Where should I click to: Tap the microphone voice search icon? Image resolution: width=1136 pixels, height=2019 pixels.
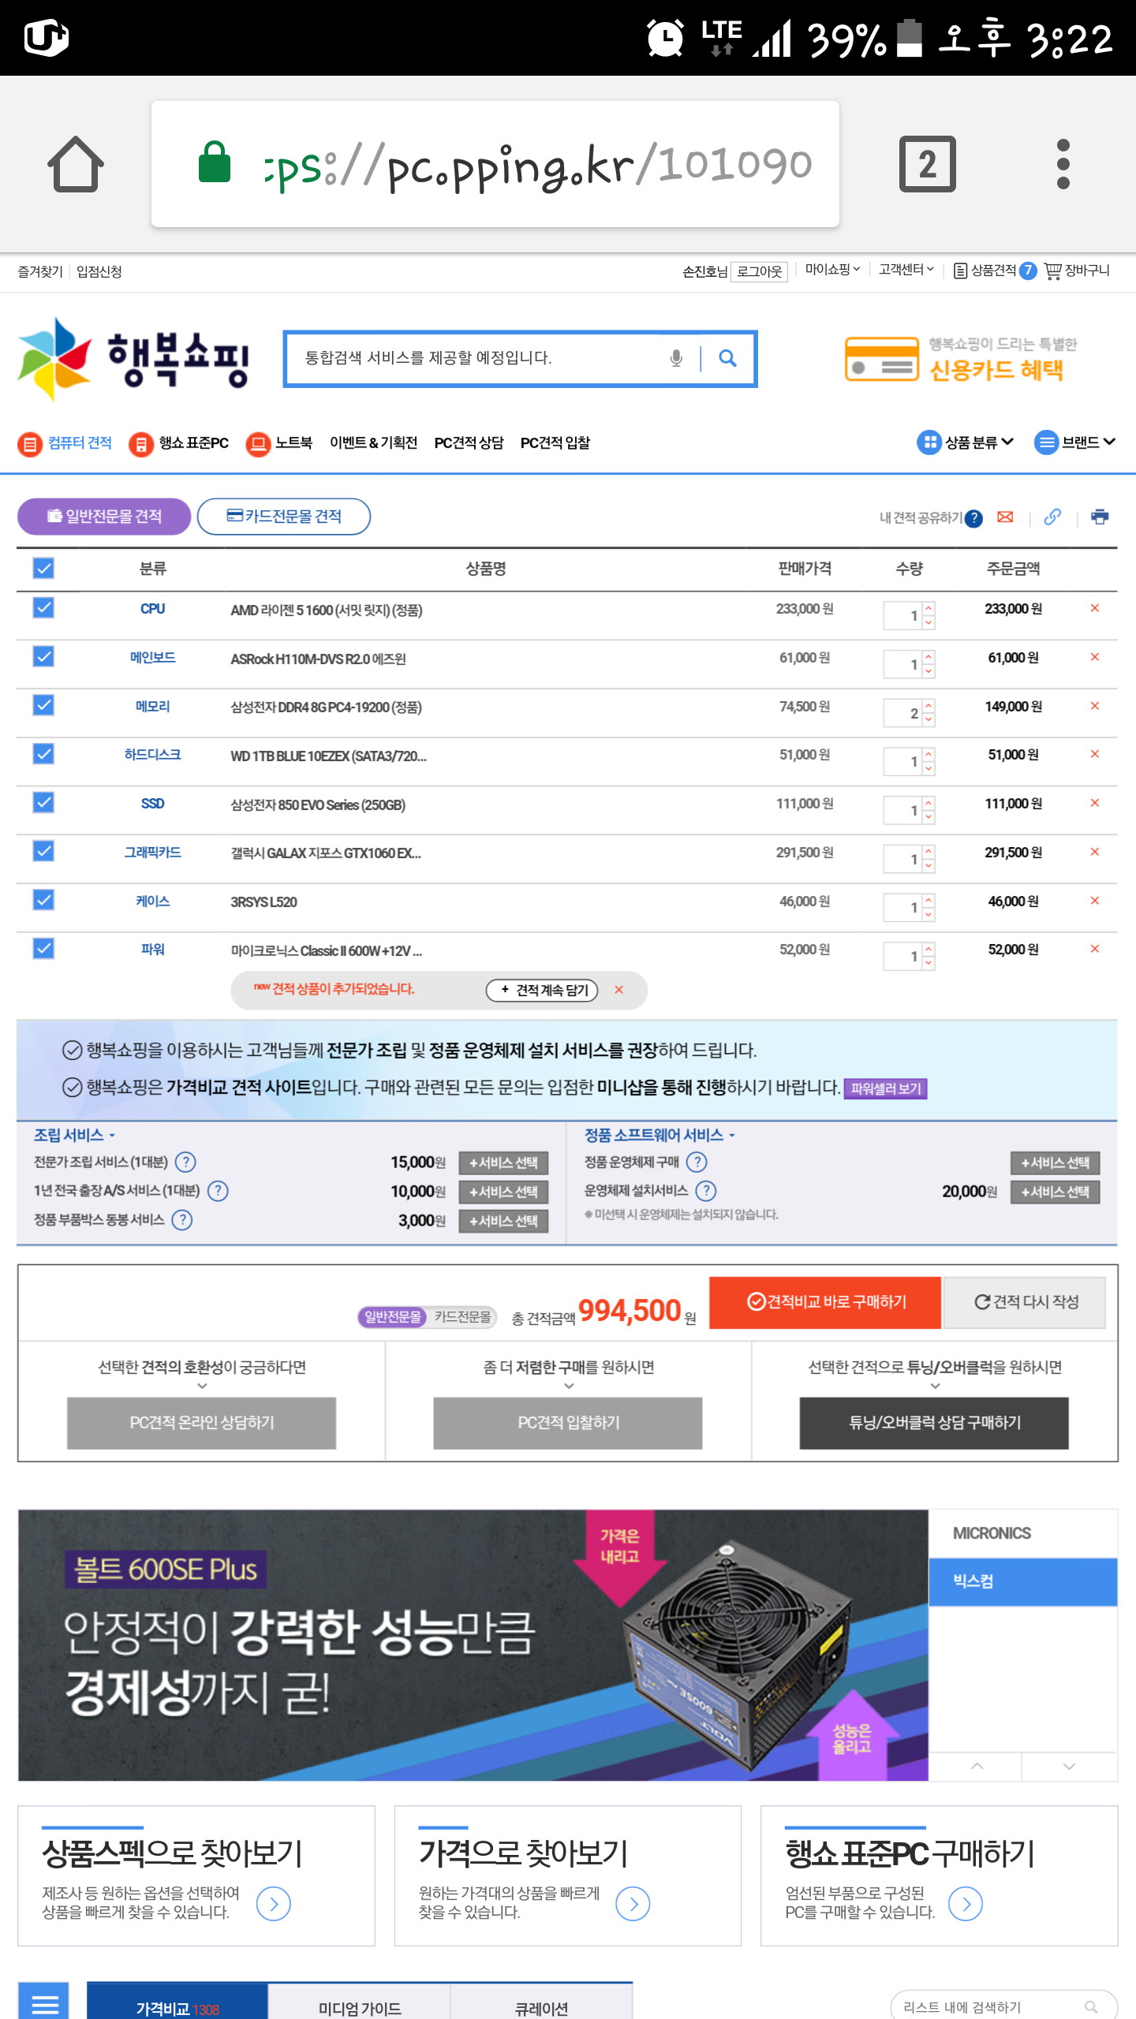point(676,359)
